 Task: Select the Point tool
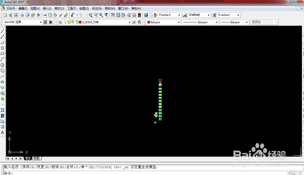(x=3, y=104)
